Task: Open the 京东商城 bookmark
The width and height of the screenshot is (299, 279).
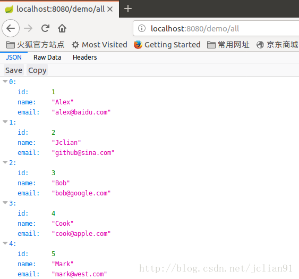Action: coord(277,45)
